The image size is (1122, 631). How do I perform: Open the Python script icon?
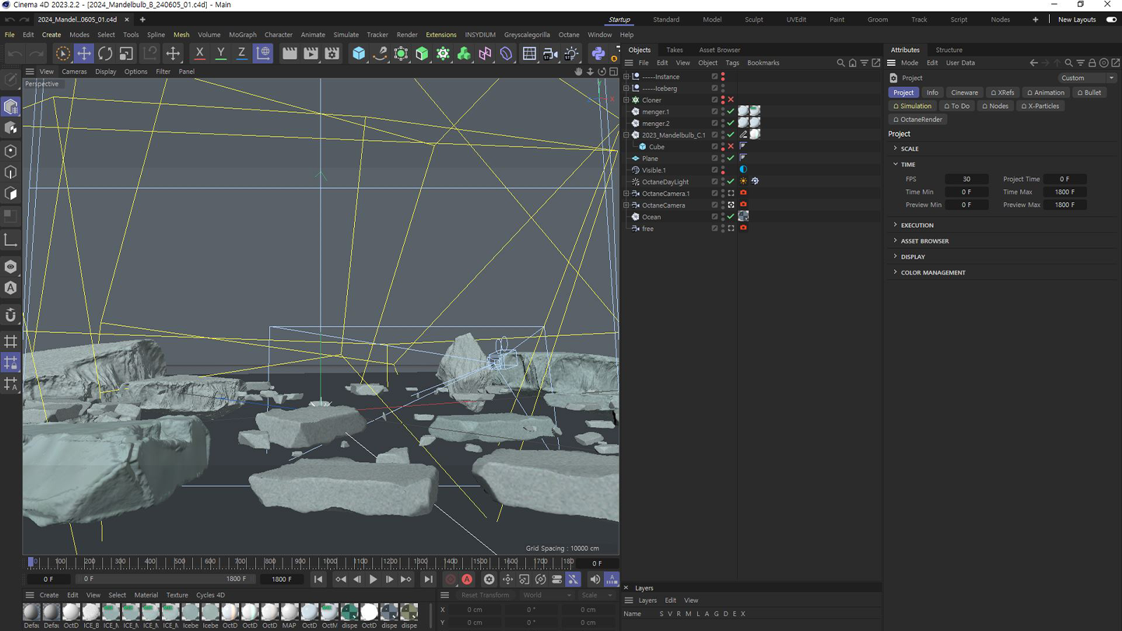pyautogui.click(x=597, y=53)
